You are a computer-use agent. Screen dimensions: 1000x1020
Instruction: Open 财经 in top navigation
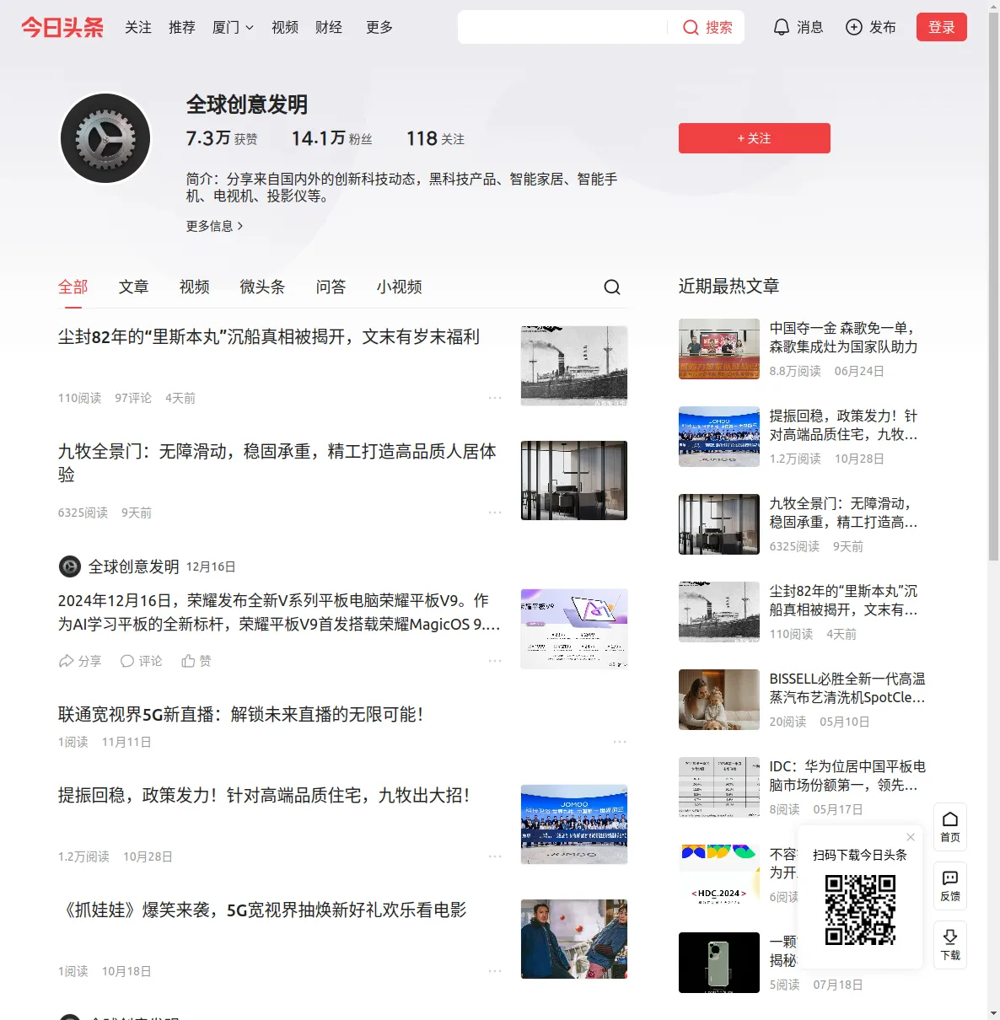pyautogui.click(x=329, y=28)
